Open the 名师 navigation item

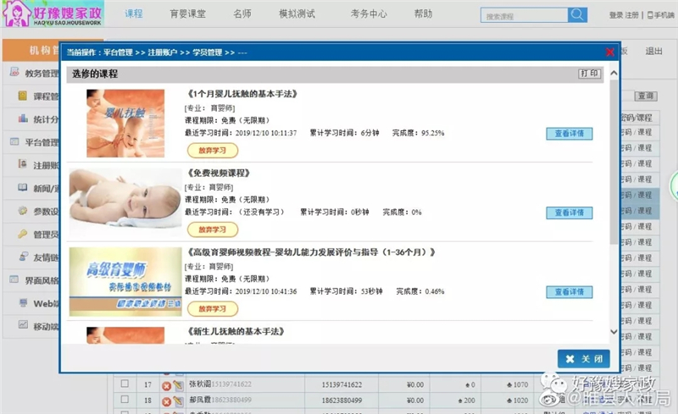(242, 14)
